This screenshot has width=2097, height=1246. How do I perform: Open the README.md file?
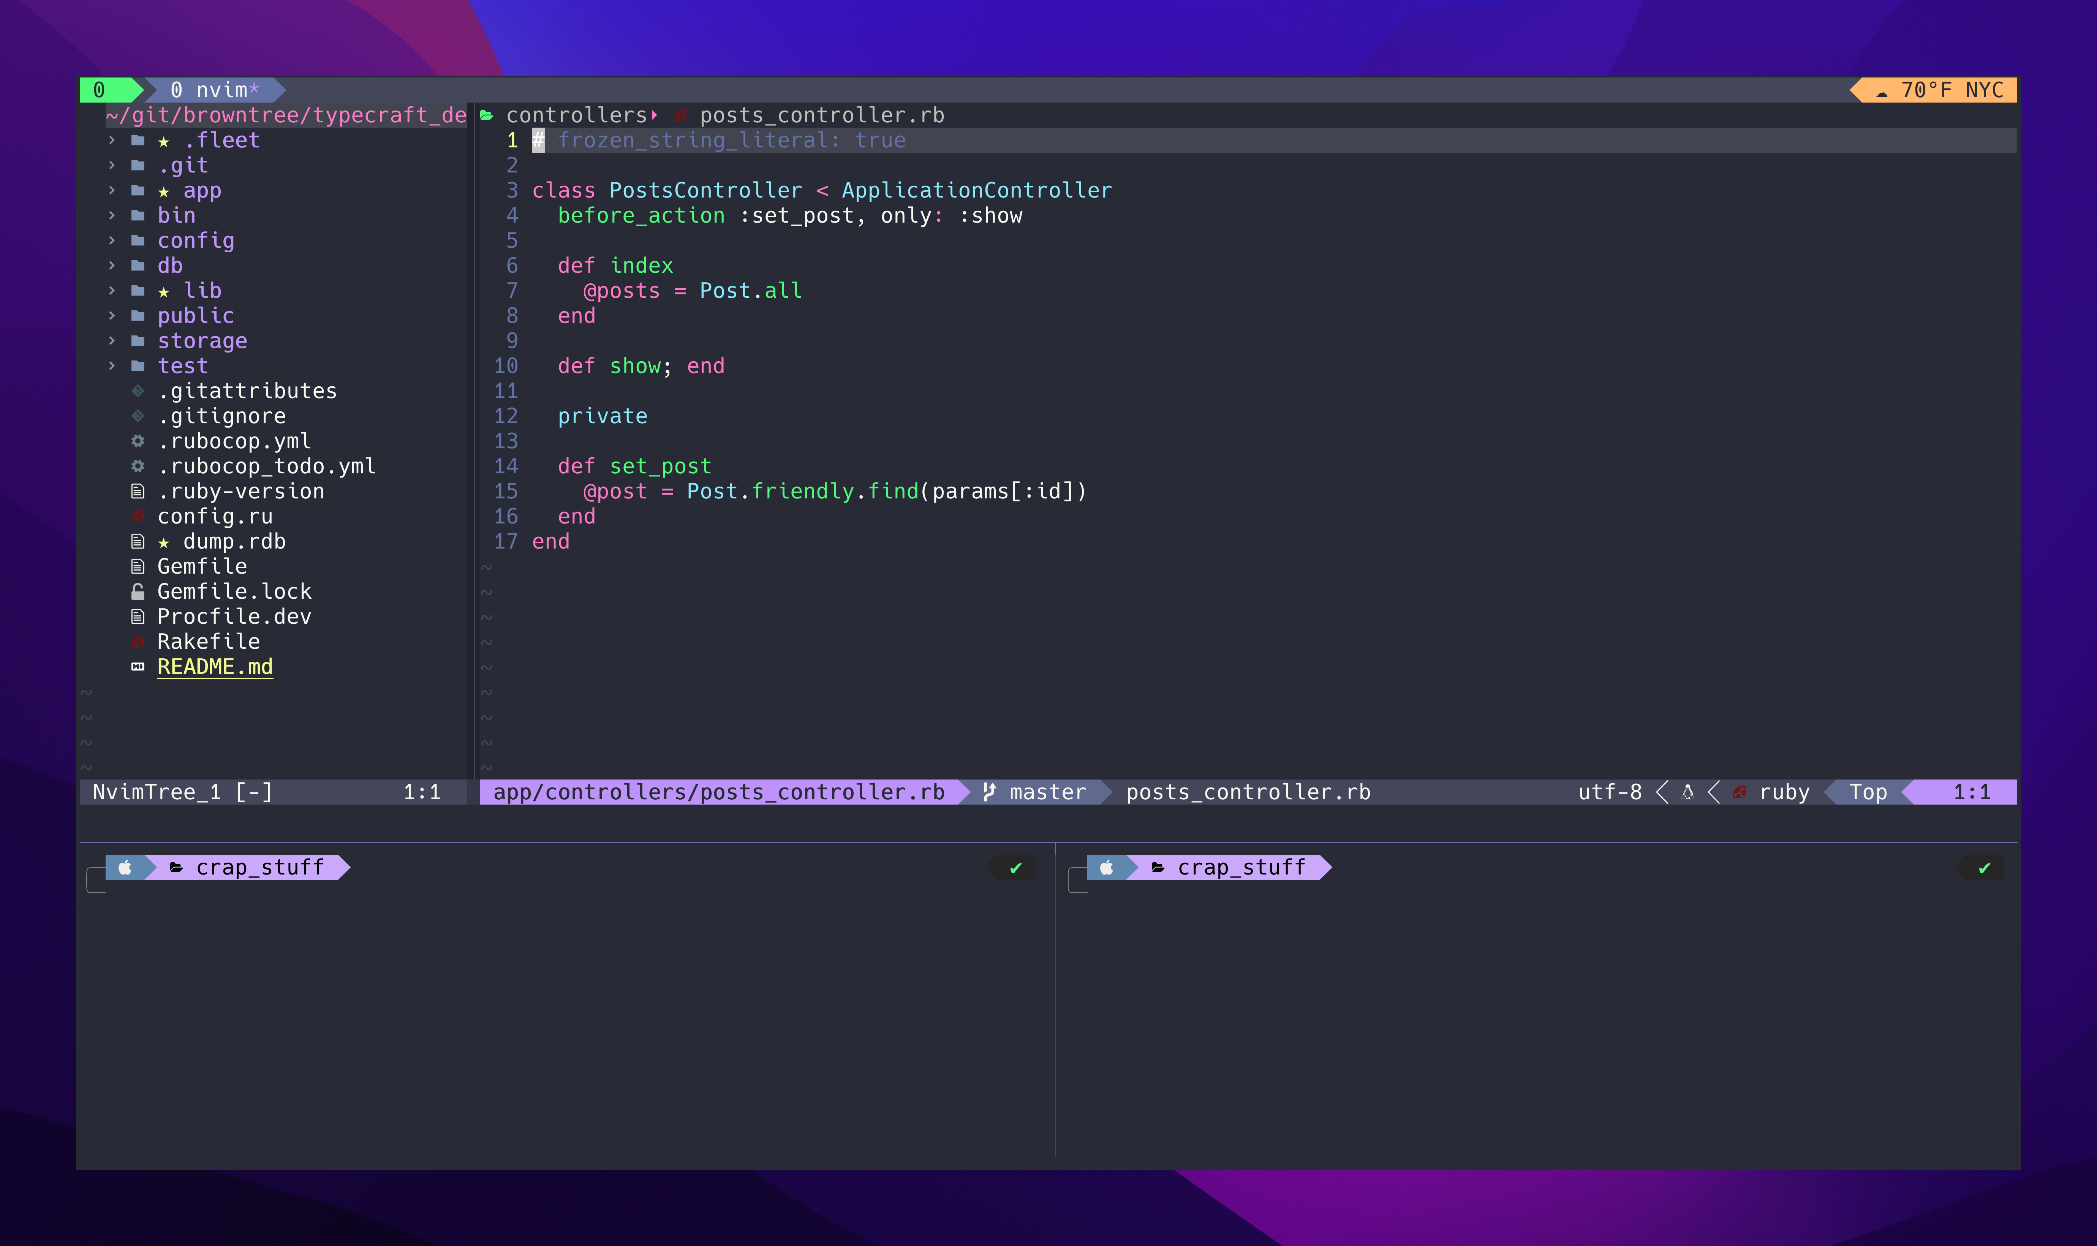215,667
